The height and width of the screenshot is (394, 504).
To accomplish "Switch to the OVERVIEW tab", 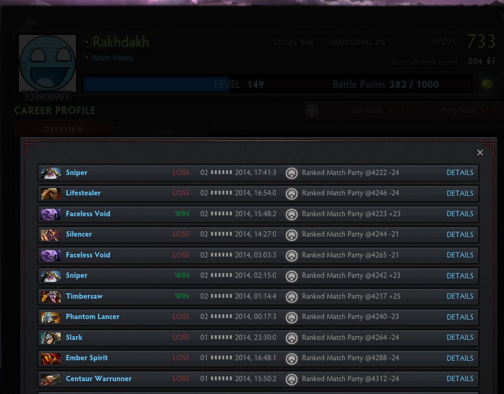I will point(63,129).
